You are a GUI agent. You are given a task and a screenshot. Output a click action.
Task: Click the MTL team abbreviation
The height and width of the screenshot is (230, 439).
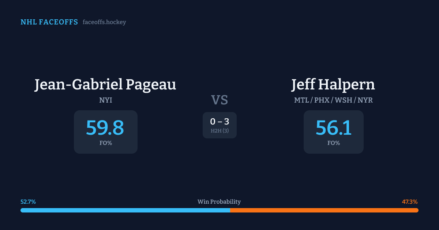[x=301, y=100]
